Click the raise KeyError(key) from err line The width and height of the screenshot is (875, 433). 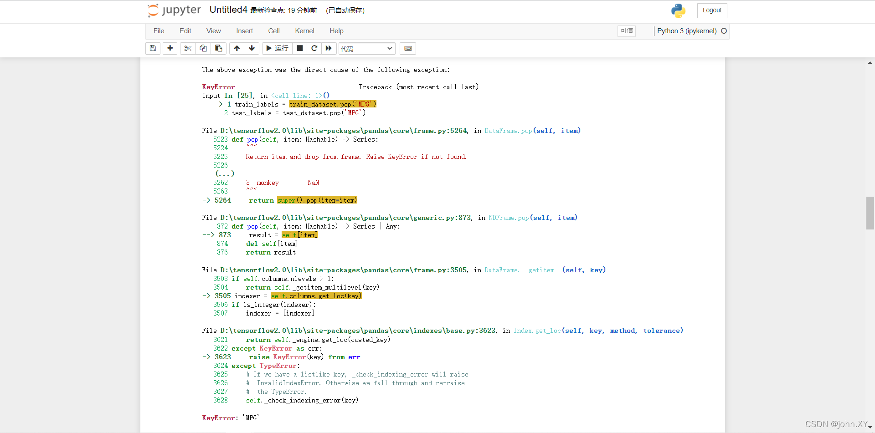point(304,357)
